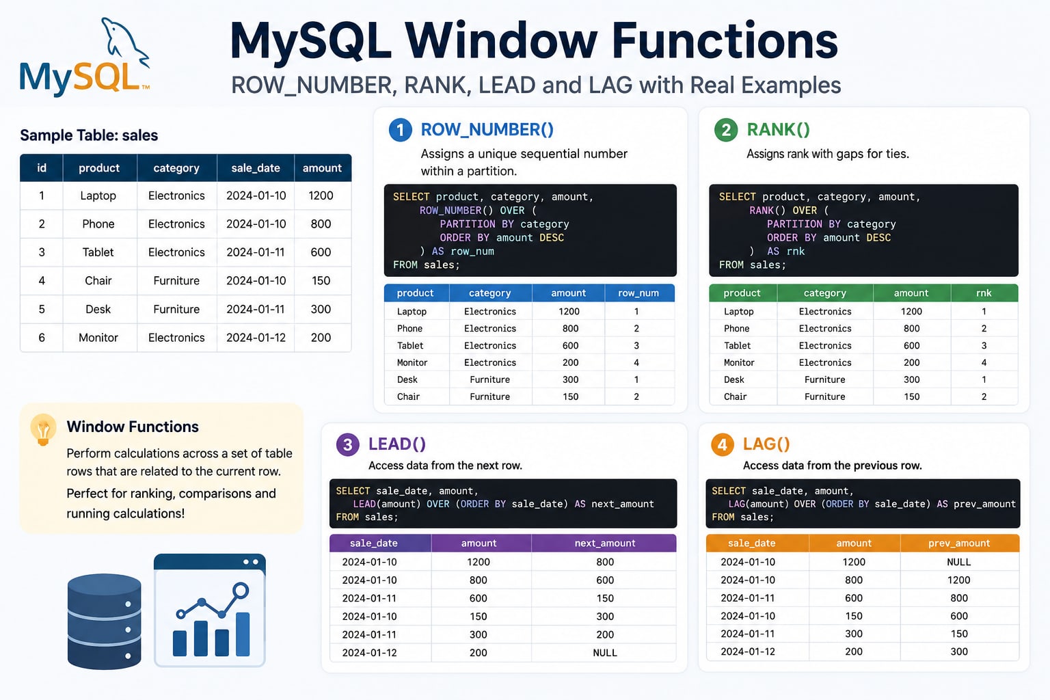The width and height of the screenshot is (1050, 700).
Task: Click 'Desk' in the RANK result table
Action: click(x=734, y=380)
